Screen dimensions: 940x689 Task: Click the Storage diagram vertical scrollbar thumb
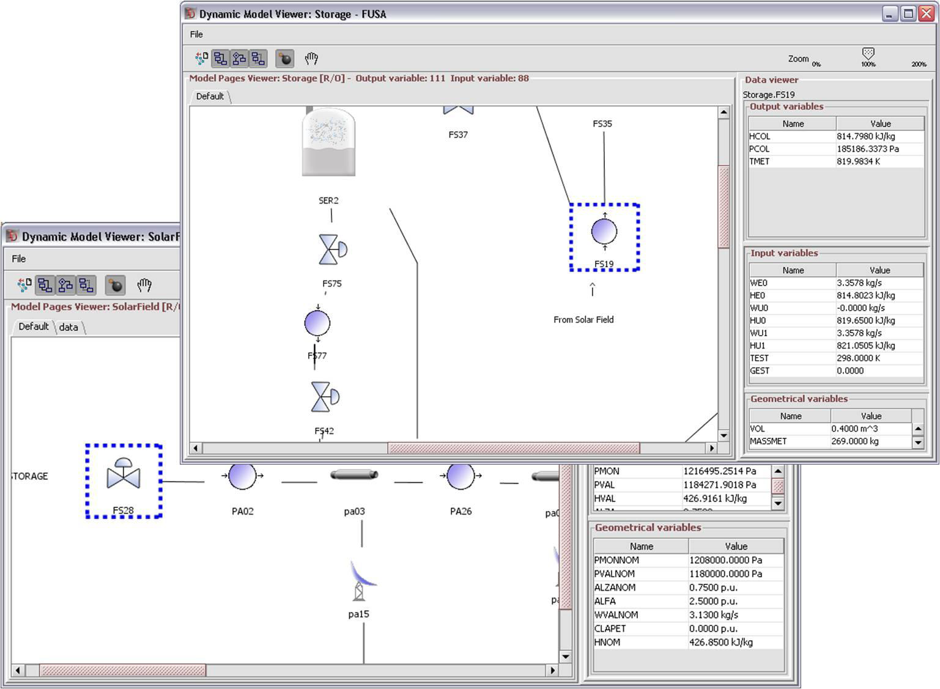[724, 207]
